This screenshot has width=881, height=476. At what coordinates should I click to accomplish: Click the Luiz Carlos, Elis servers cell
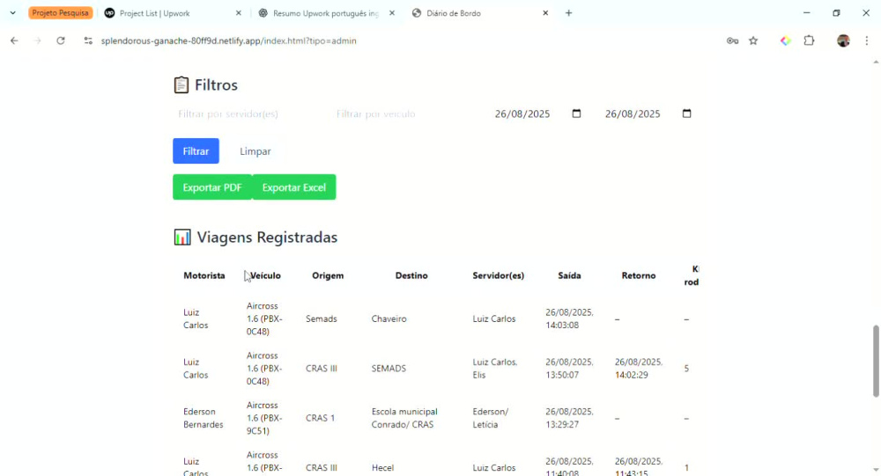[494, 369]
